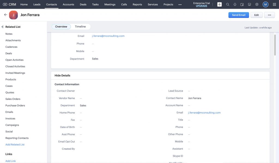Open setup via the gear icon
Image resolution: width=279 pixels, height=163 pixels.
tap(257, 4)
